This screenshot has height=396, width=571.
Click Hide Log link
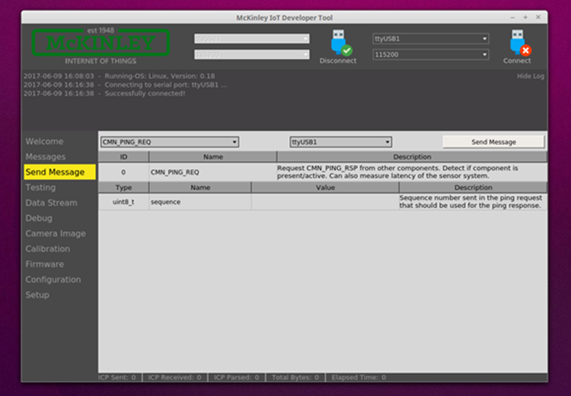coord(531,76)
